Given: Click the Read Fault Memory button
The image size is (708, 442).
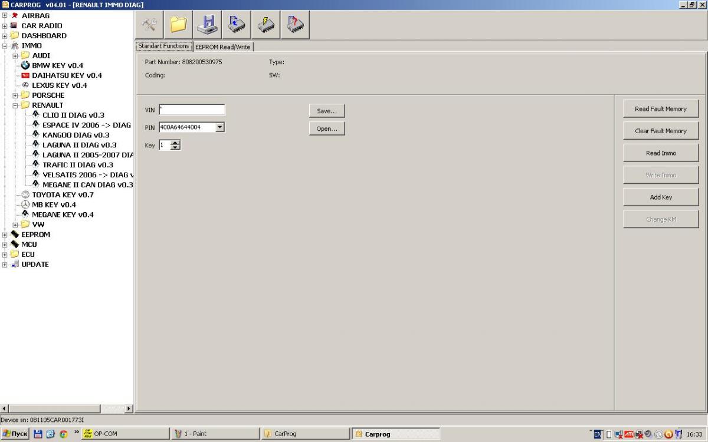Looking at the screenshot, I should [x=661, y=109].
